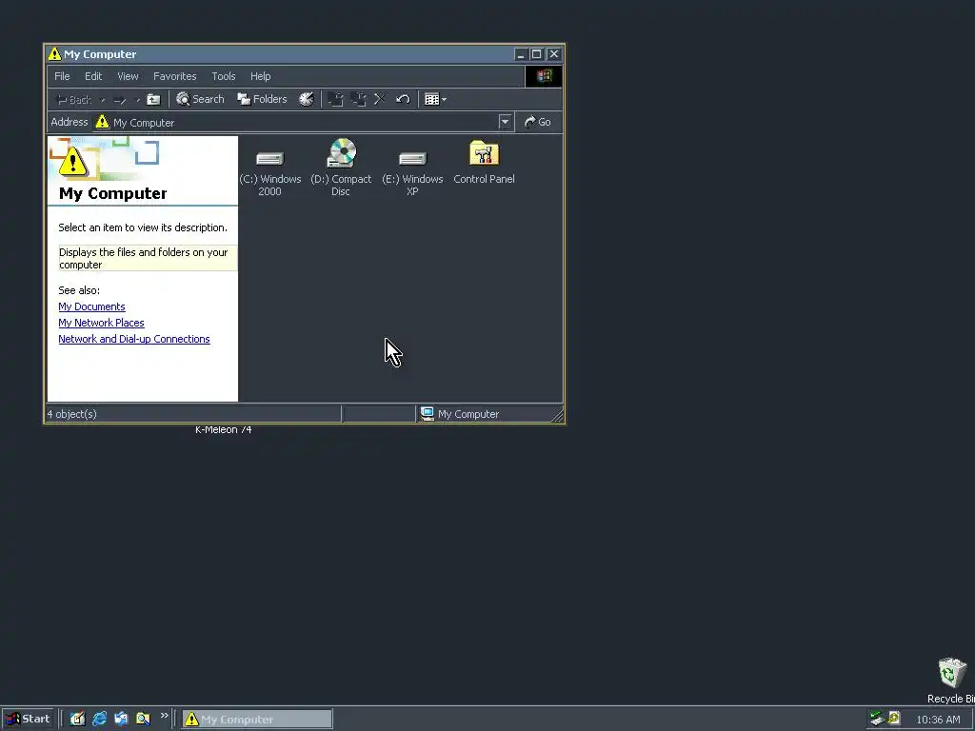
Task: Click the Forward arrow toolbar button
Action: 120,99
